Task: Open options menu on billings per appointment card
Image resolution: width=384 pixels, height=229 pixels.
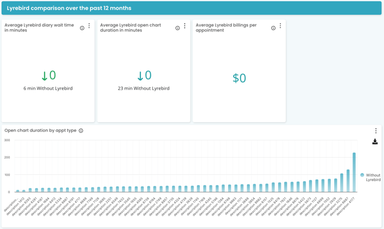Action: point(280,26)
